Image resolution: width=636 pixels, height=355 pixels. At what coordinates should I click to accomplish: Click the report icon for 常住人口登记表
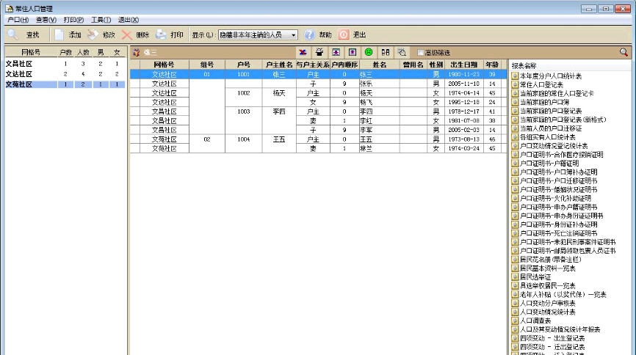515,84
